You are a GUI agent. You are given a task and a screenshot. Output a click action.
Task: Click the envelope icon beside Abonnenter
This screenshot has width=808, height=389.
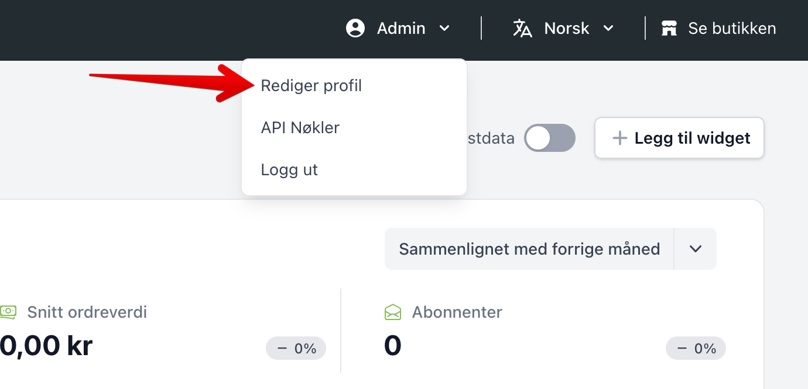tap(393, 312)
